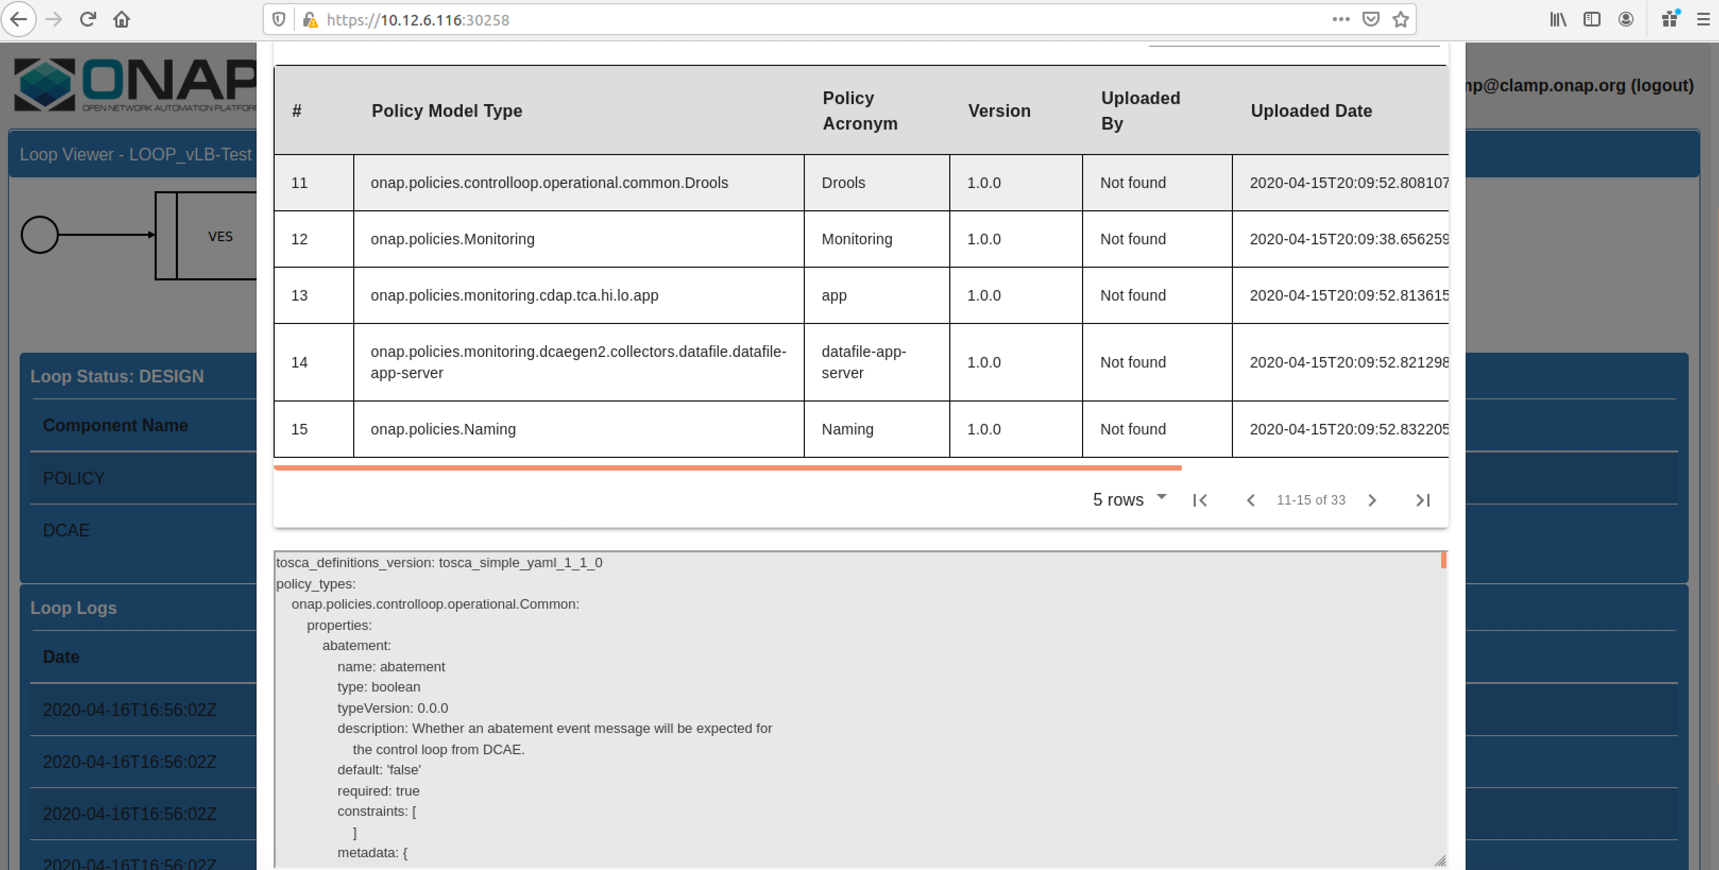
Task: Click the table horizontal scroll bar
Action: [x=727, y=468]
